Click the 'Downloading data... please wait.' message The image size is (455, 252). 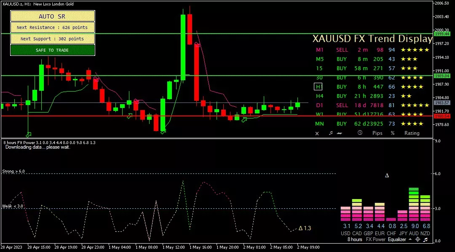[x=38, y=147]
